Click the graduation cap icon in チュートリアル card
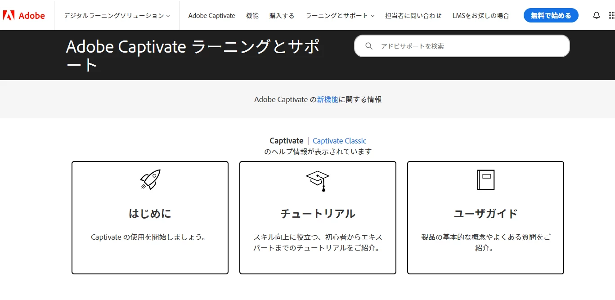Image resolution: width=615 pixels, height=300 pixels. (318, 181)
